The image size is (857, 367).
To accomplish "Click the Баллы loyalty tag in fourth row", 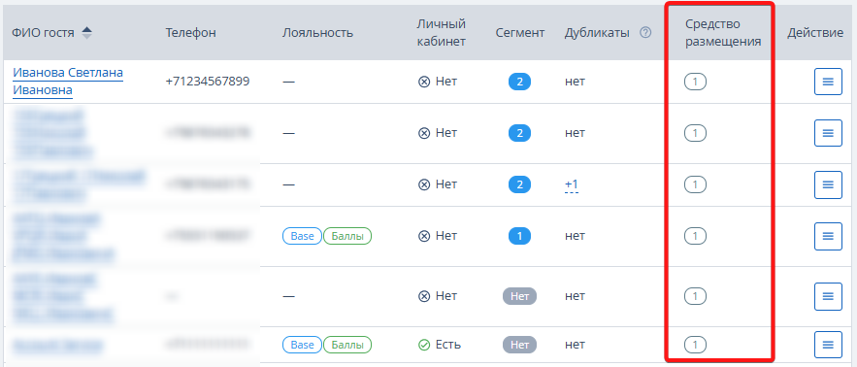I will coord(347,236).
